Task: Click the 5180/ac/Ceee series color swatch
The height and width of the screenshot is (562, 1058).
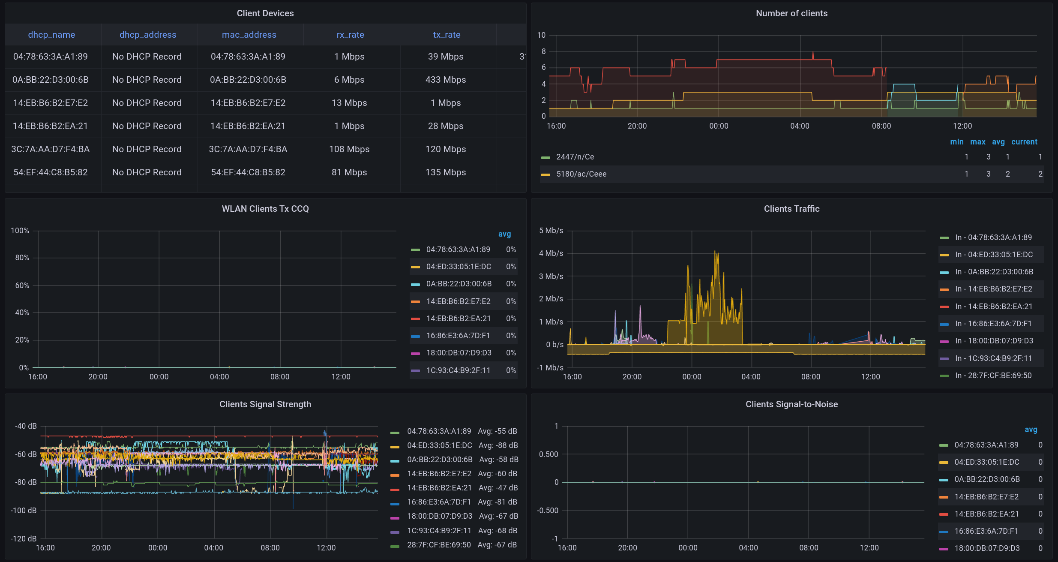Action: click(x=545, y=174)
